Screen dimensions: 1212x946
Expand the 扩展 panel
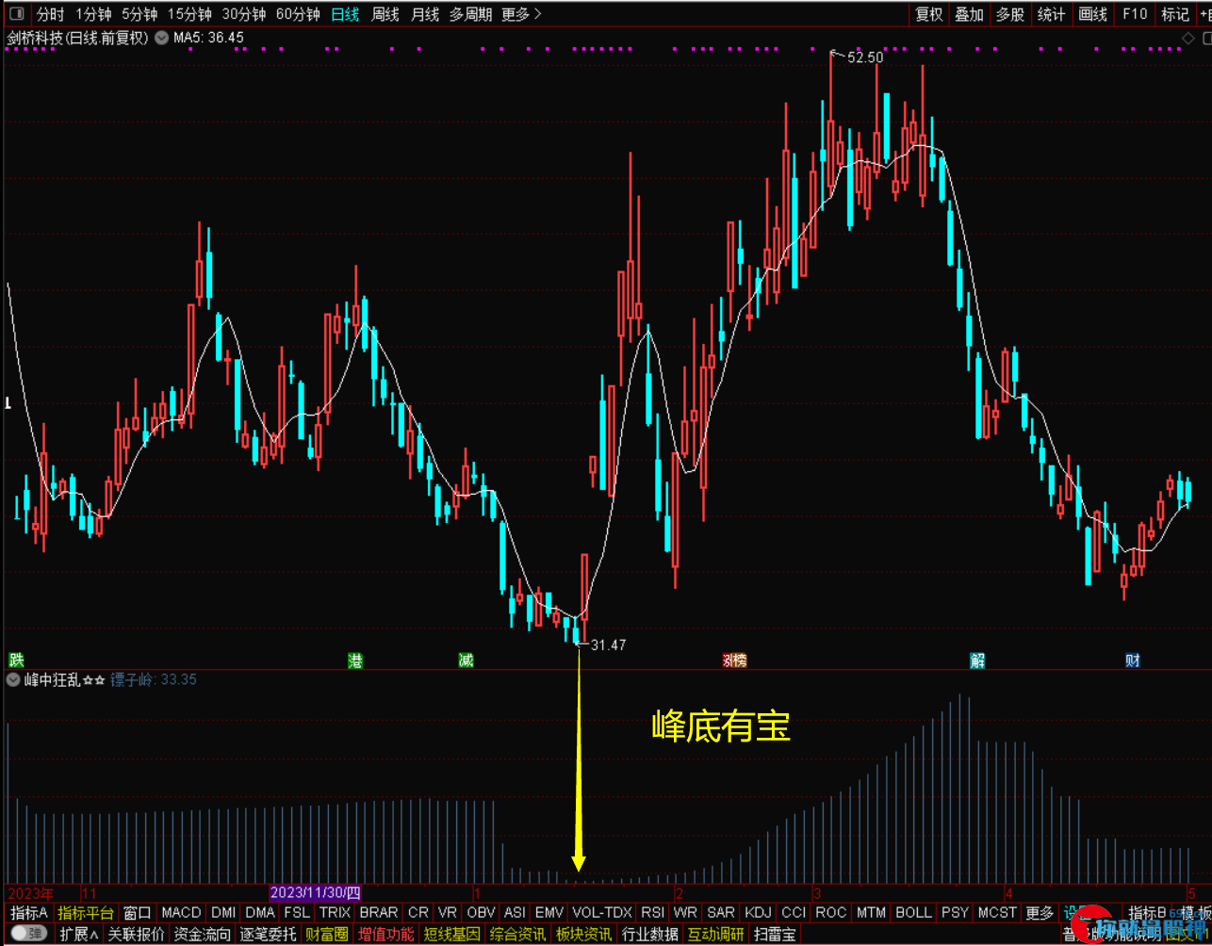pyautogui.click(x=79, y=934)
